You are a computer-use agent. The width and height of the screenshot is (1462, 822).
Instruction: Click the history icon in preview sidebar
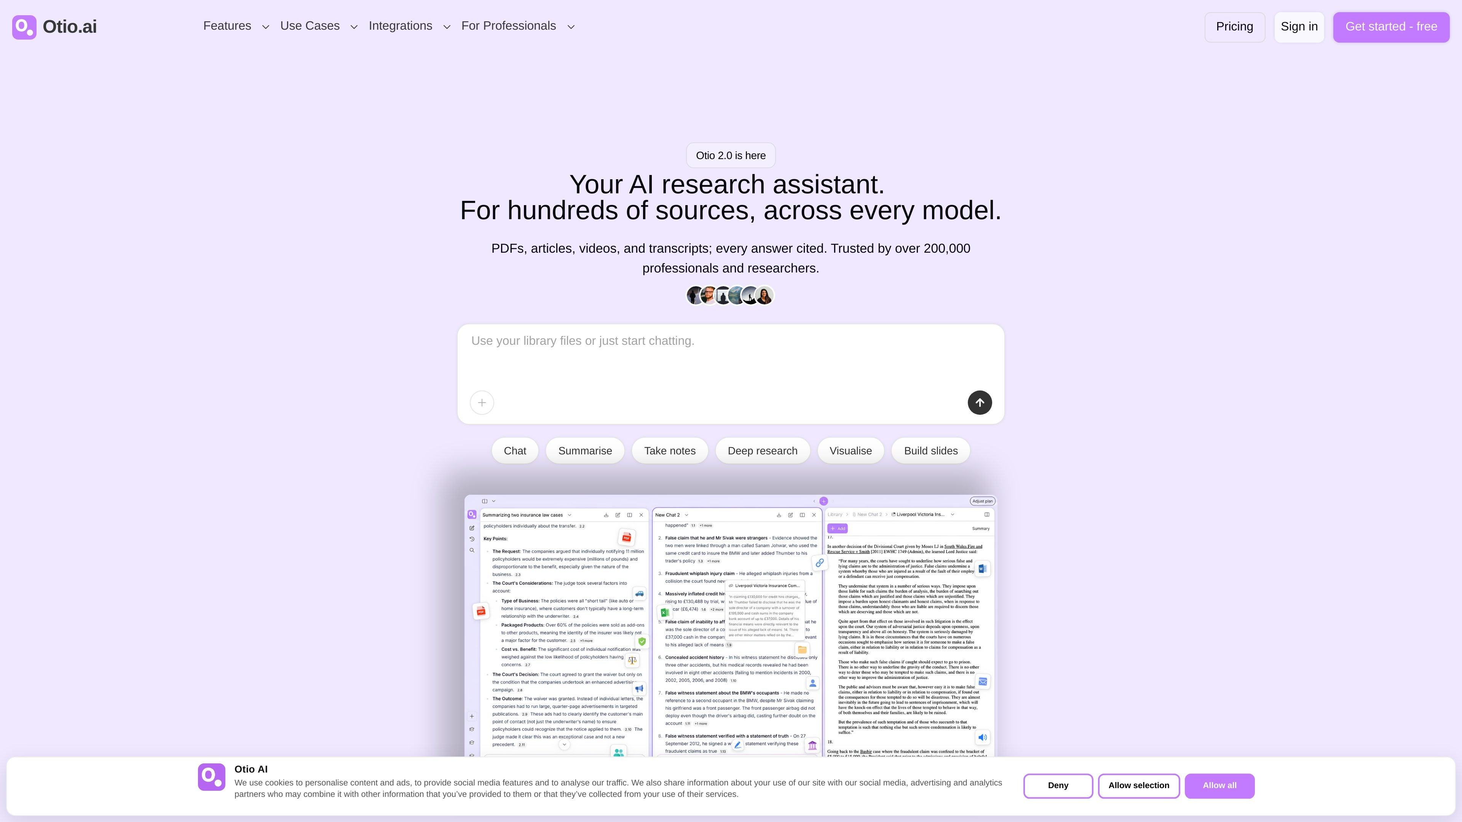(472, 539)
